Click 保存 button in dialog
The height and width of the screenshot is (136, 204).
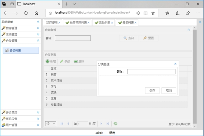pos(152,90)
